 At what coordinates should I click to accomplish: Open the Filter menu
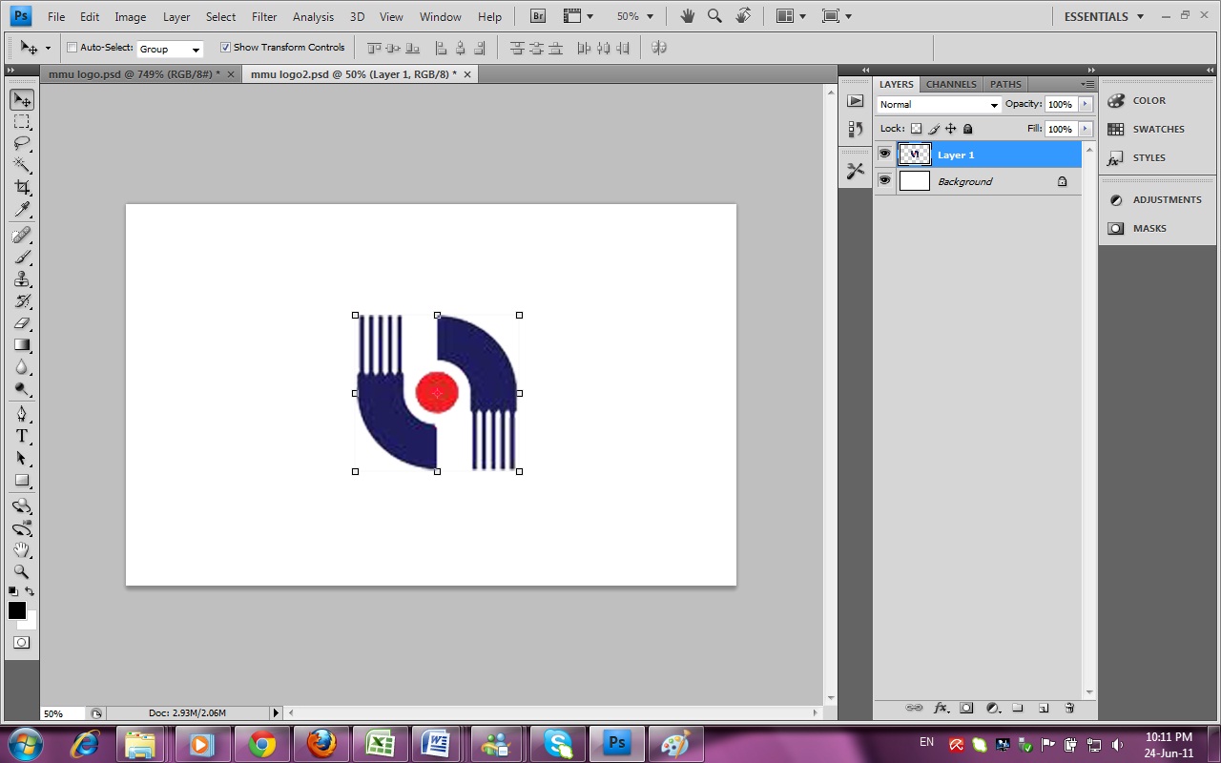click(264, 17)
